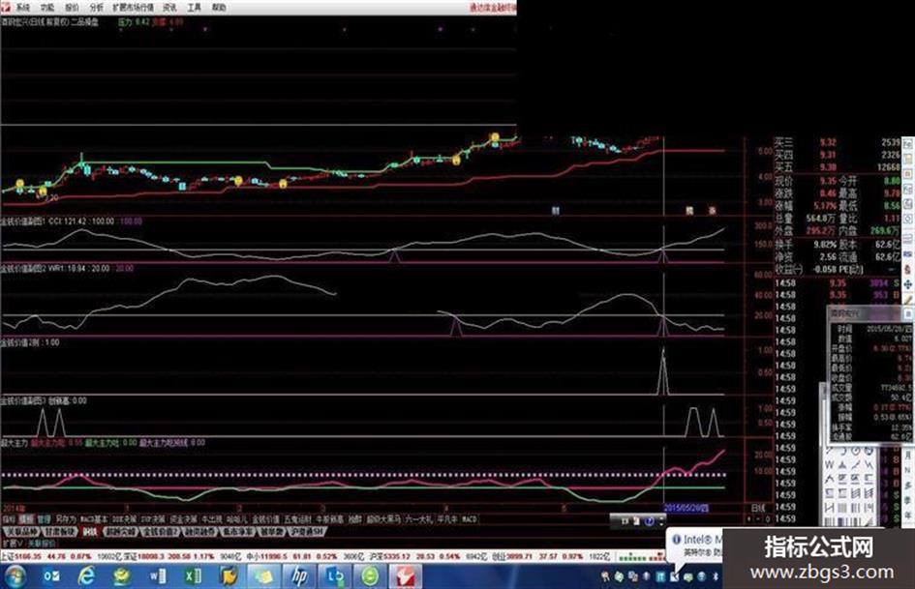Open the 日线 period selector
915x589 pixels.
pos(757,508)
